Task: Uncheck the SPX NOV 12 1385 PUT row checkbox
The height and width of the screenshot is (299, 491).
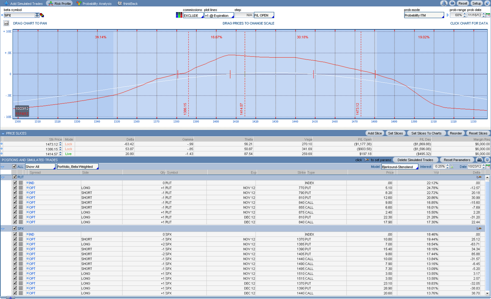Action: 15,244
